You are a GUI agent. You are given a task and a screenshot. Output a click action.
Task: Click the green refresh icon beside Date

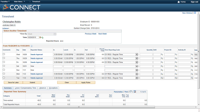(42, 38)
